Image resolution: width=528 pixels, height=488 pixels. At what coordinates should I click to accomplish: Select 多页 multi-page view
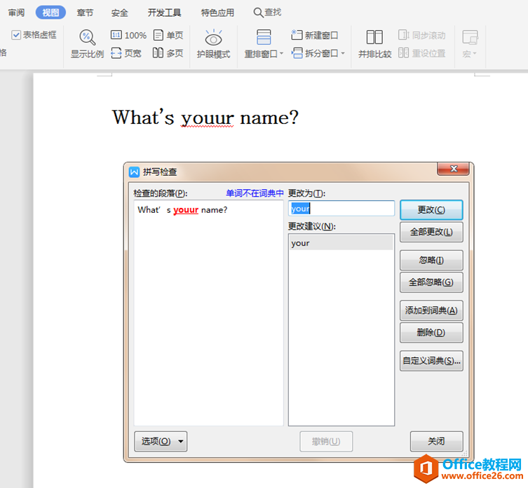[x=168, y=53]
